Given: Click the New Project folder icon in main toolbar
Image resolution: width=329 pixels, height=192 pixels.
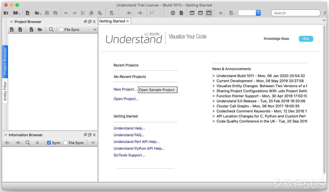Looking at the screenshot, I should pyautogui.click(x=6, y=13).
